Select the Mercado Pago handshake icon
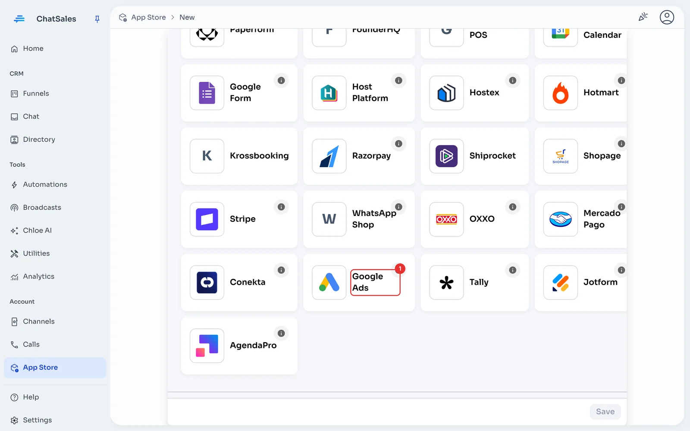The image size is (690, 431). point(560,219)
